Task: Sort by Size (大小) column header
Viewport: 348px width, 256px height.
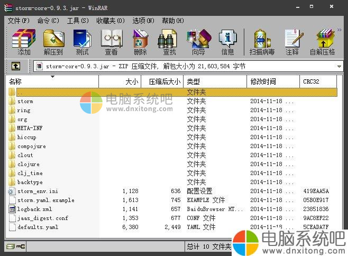Action: tap(120, 81)
